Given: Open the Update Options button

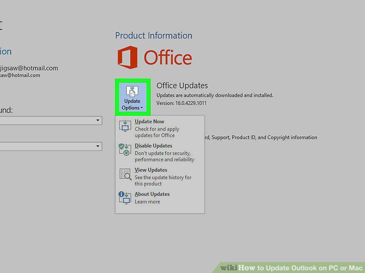Looking at the screenshot, I should click(x=132, y=97).
